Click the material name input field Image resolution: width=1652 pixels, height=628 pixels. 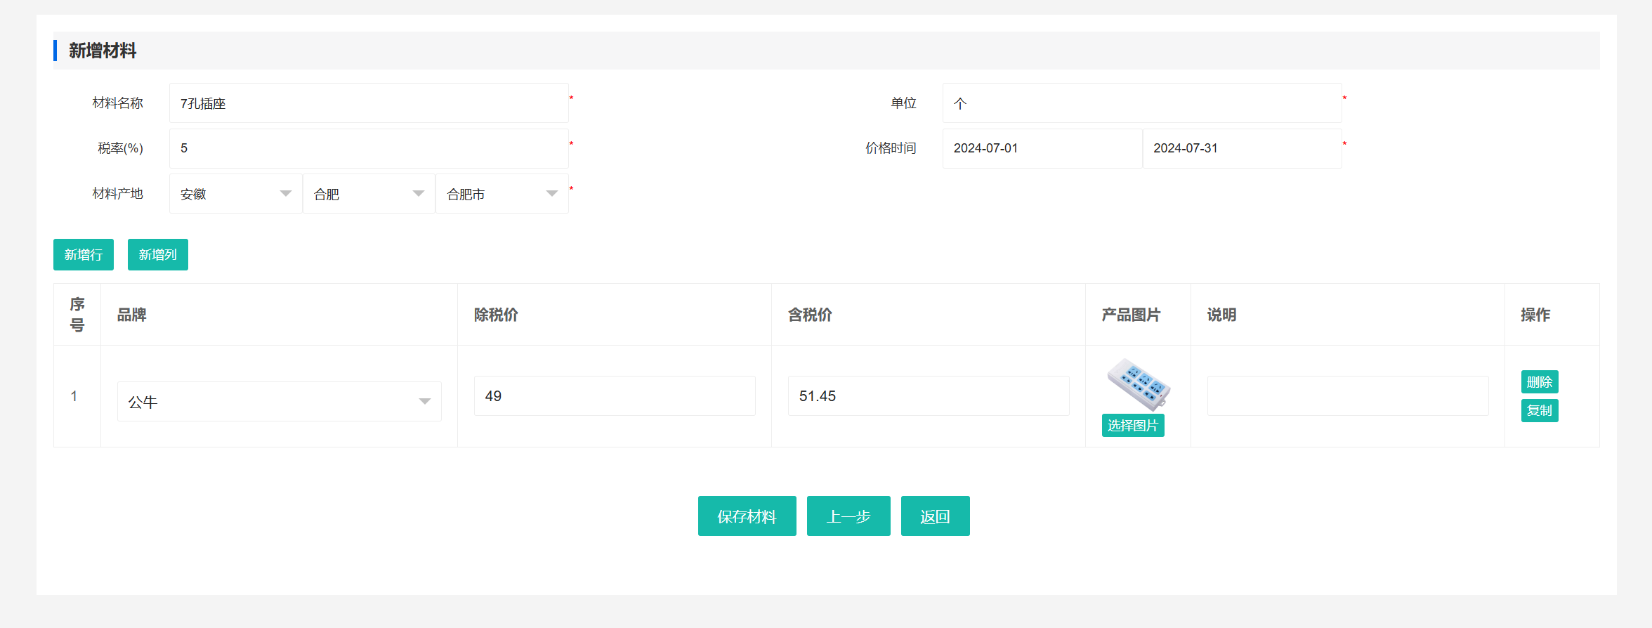pos(368,103)
